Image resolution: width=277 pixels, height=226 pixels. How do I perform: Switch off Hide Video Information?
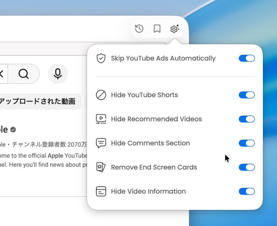[x=247, y=191]
